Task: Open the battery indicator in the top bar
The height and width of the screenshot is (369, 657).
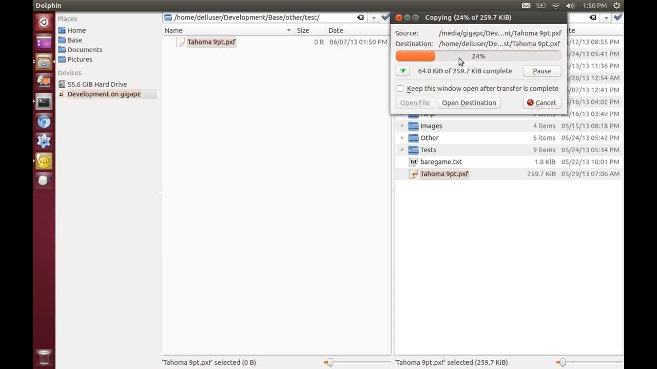Action: [x=541, y=6]
